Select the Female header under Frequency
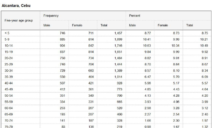 coord(77,25)
